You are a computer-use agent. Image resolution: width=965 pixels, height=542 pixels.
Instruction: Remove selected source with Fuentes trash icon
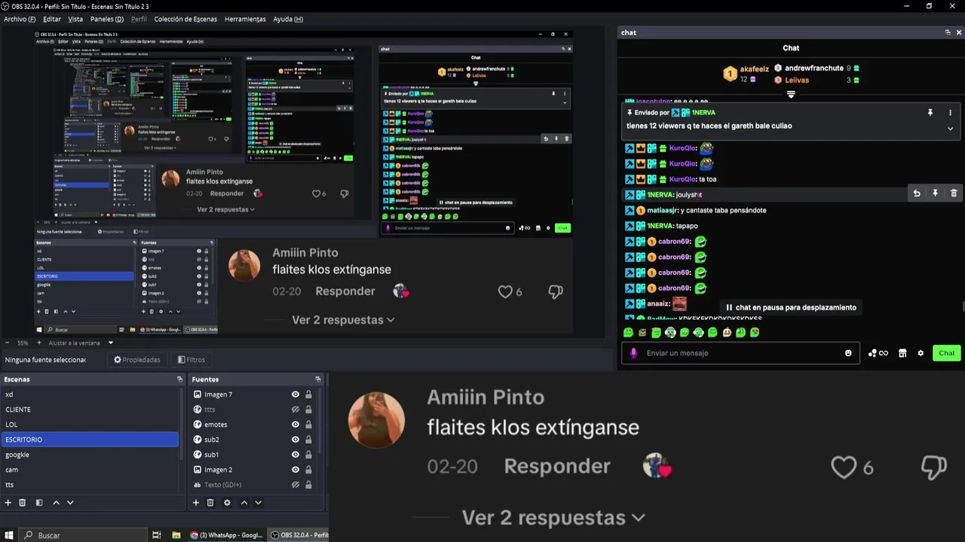pyautogui.click(x=210, y=502)
